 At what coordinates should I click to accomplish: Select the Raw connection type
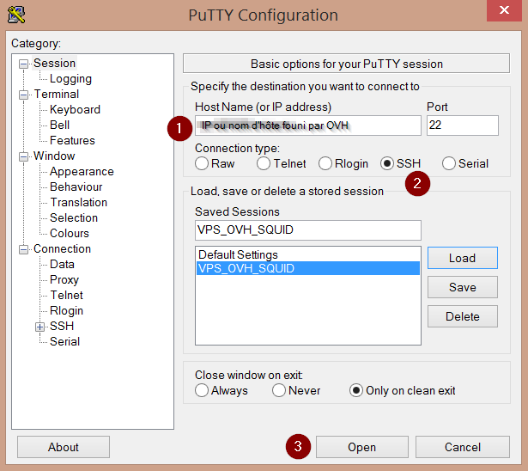click(202, 163)
